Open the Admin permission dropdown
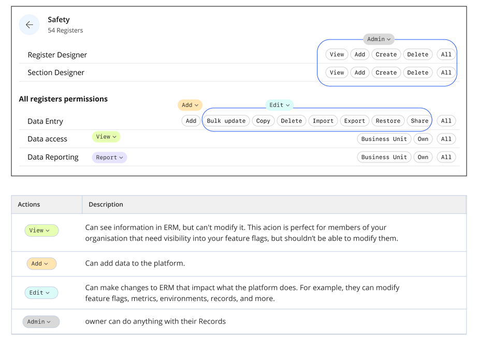 379,39
